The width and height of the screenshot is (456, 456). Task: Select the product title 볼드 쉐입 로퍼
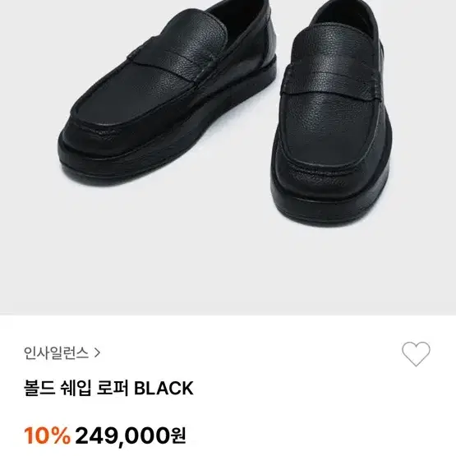(x=76, y=389)
